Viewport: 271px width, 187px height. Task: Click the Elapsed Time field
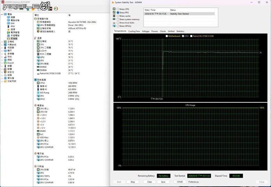click(x=236, y=176)
